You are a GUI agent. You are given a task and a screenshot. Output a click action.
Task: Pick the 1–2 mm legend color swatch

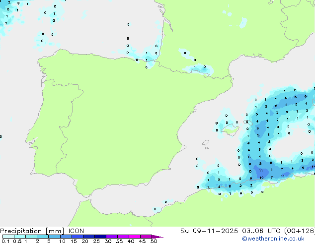tap(31, 237)
